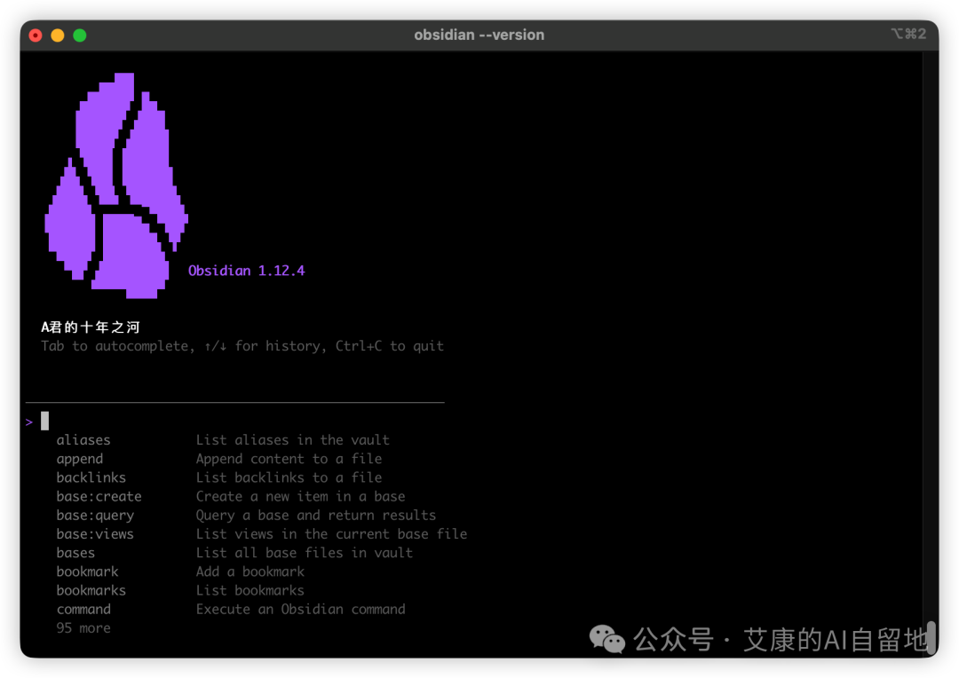This screenshot has width=959, height=678.
Task: Select the "base:create" command suggestion
Action: [99, 496]
